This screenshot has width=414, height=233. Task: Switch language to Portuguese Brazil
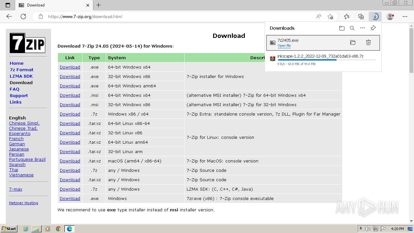point(27,159)
